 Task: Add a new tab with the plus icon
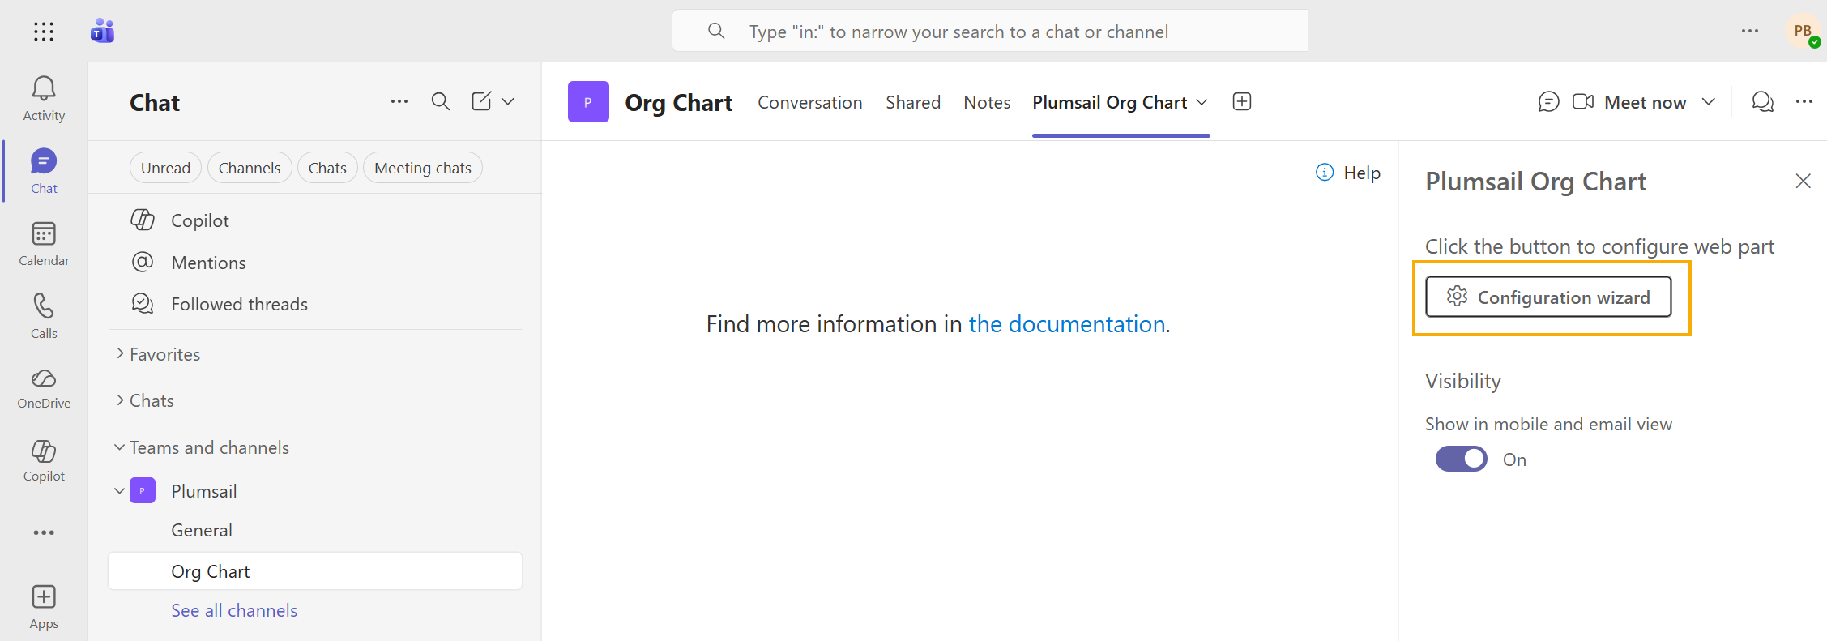point(1242,101)
